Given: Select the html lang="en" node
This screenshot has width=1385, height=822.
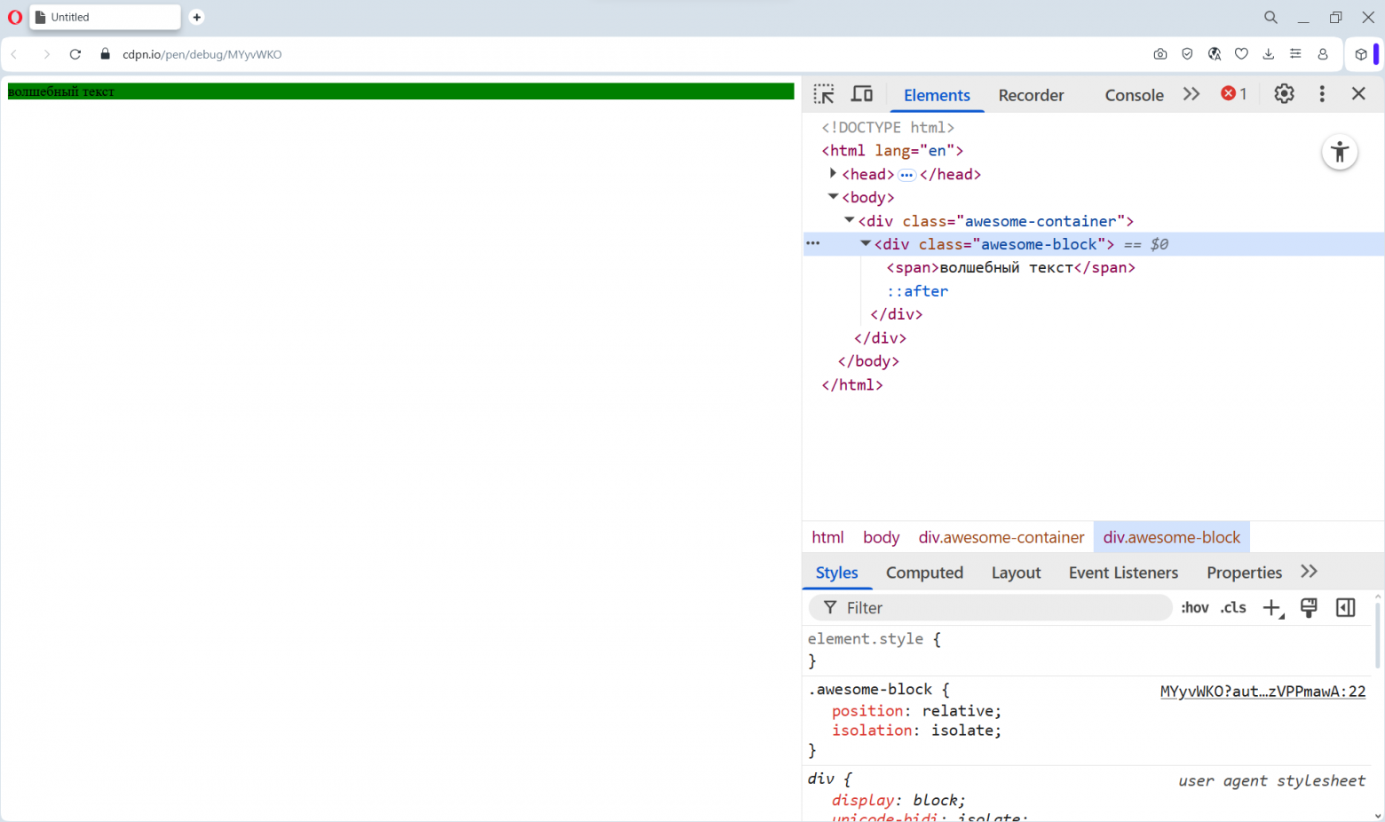Looking at the screenshot, I should (892, 151).
